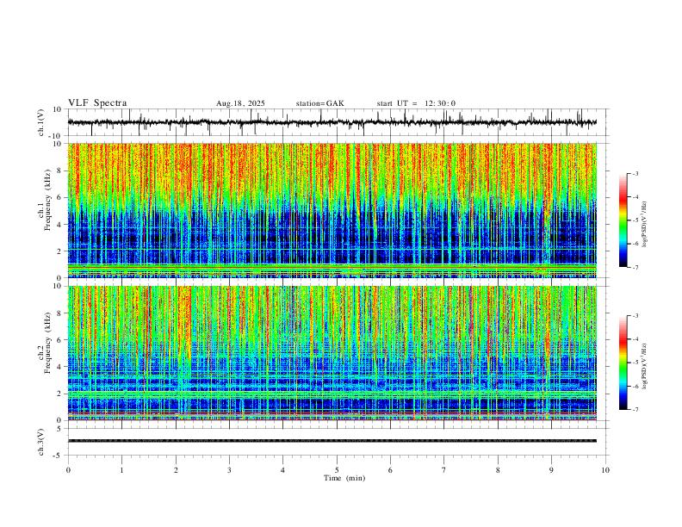The height and width of the screenshot is (527, 682).
Task: Click the 'station=GAK' label
Action: 319,103
